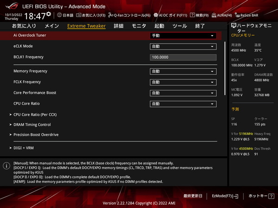Open the Ai Overclock Tuner dropdown
The height and width of the screenshot is (208, 278).
183,35
